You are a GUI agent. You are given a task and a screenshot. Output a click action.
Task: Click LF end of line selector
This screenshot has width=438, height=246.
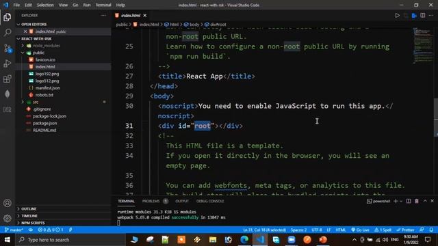coord(328,230)
